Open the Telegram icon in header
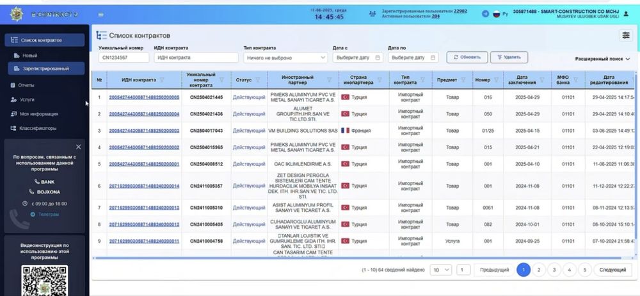640x296 pixels. click(485, 14)
